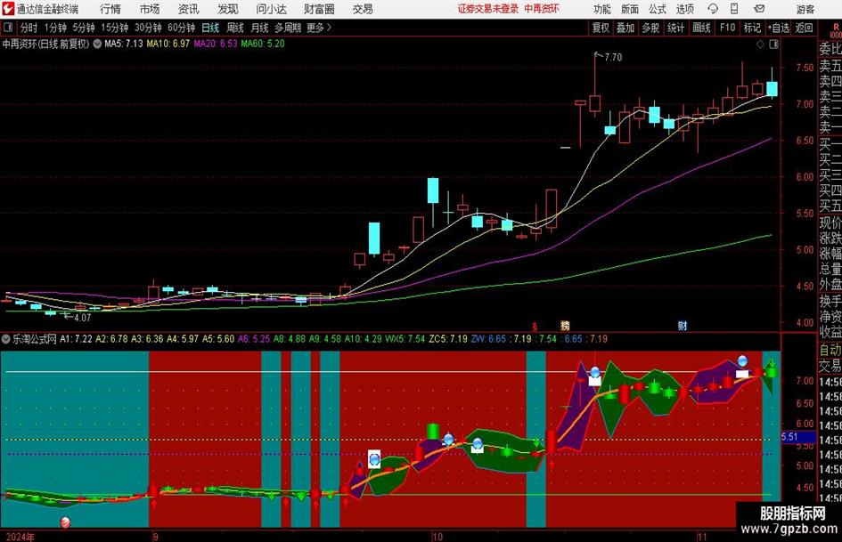Open the mail envelope icon
Image resolution: width=842 pixels, height=542 pixels.
click(759, 9)
